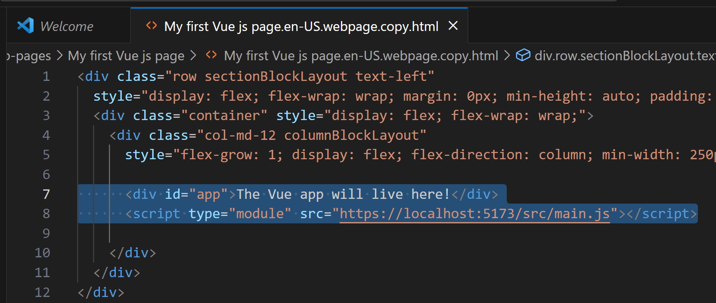
Task: Switch to the Welcome tab
Action: tap(68, 26)
